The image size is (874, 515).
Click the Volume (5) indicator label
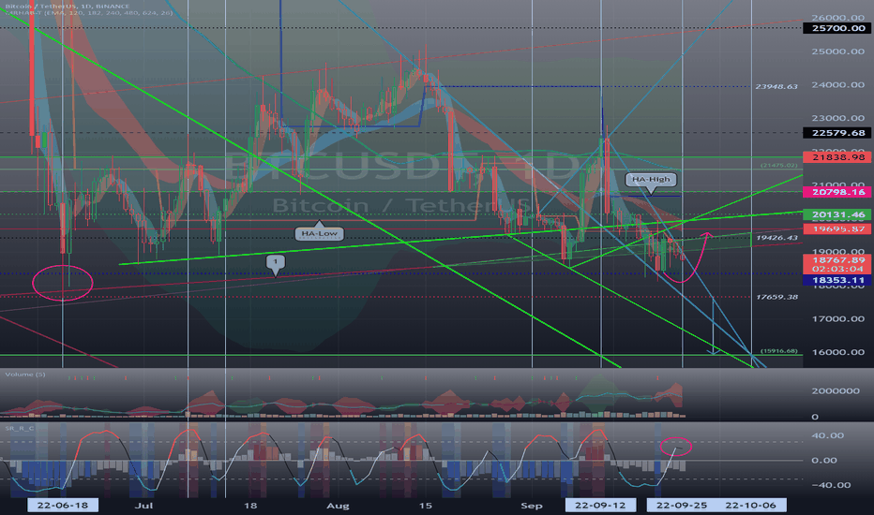click(25, 375)
